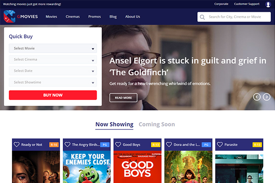The width and height of the screenshot is (275, 183).
Task: Open the Parasite poster
Action: tap(239, 169)
